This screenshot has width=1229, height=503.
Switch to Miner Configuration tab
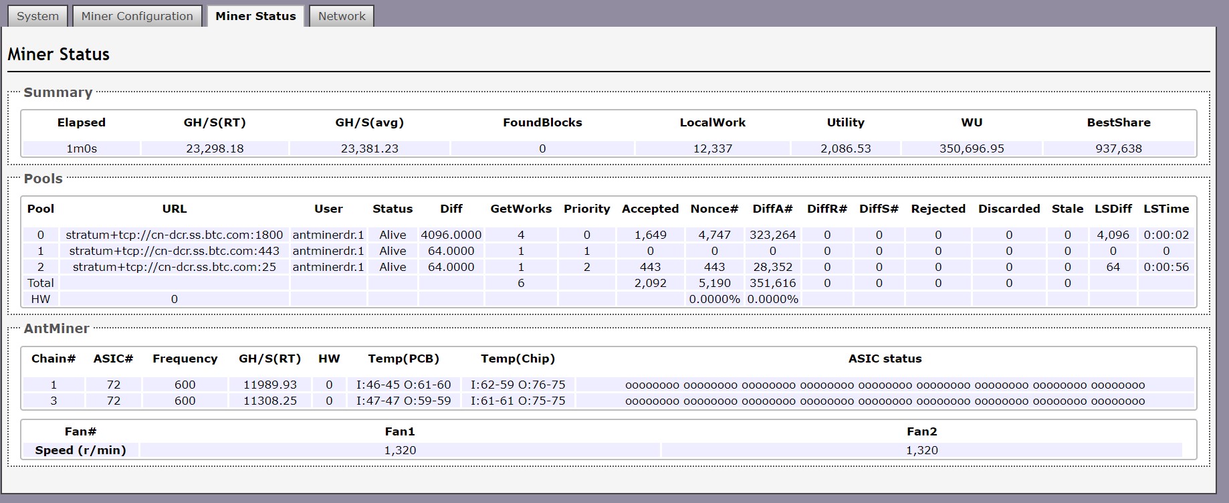coord(137,16)
